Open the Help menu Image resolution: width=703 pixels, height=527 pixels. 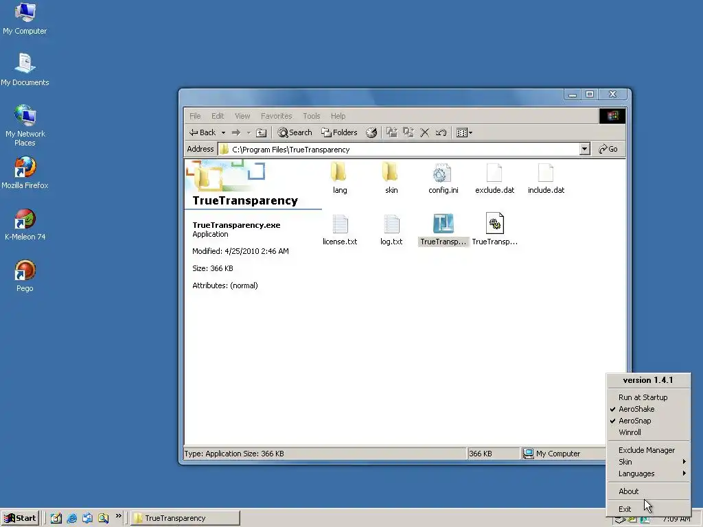pos(338,115)
